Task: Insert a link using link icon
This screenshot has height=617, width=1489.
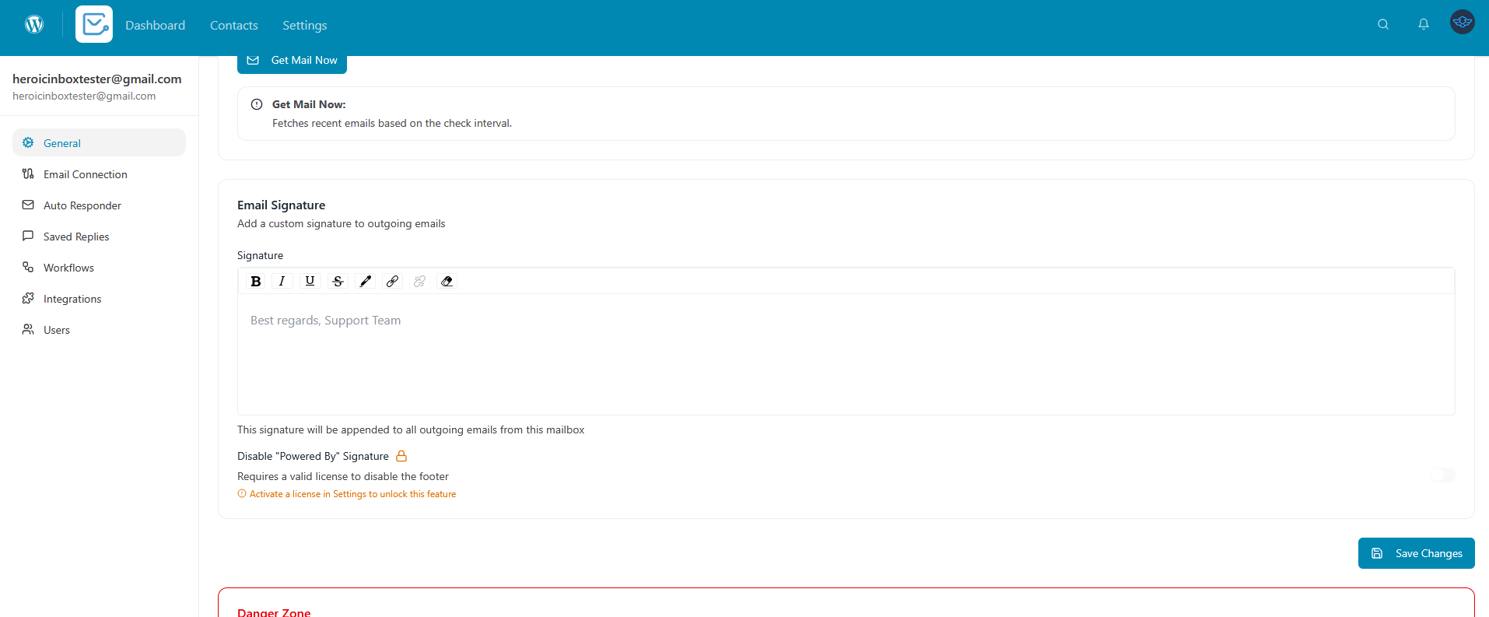Action: coord(393,282)
